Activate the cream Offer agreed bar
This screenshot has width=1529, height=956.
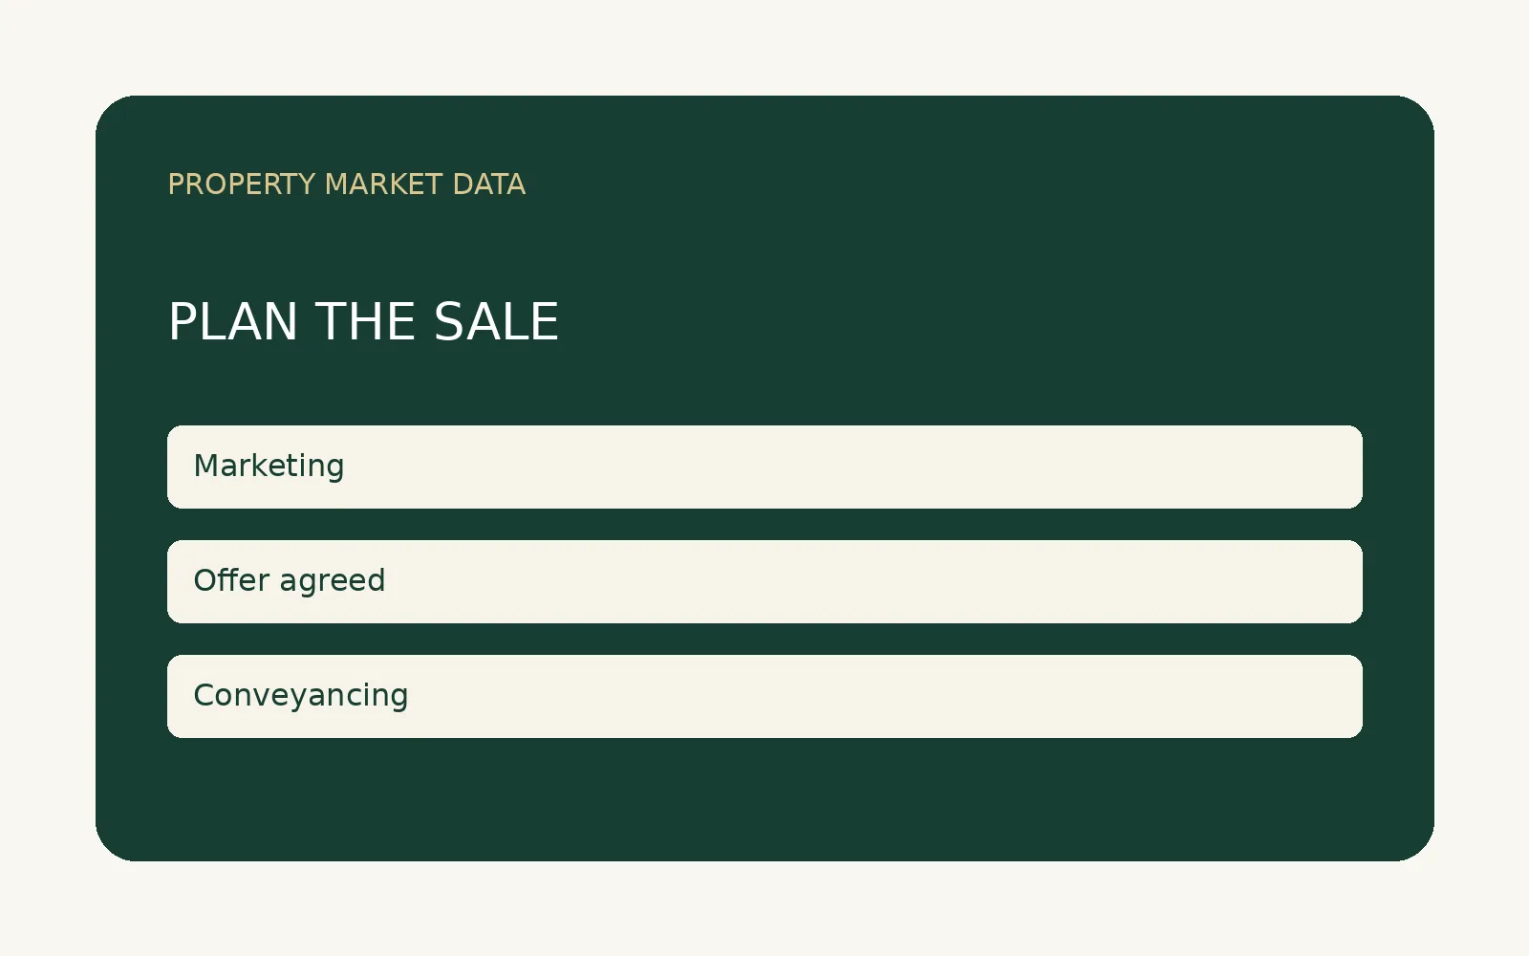[764, 581]
